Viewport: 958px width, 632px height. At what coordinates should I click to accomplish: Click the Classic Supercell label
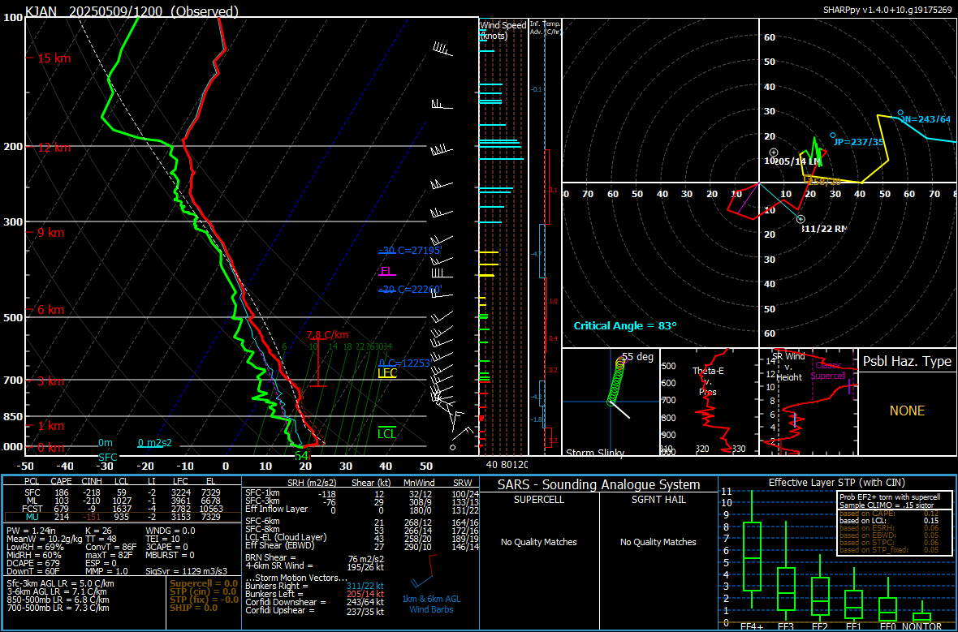click(x=828, y=370)
